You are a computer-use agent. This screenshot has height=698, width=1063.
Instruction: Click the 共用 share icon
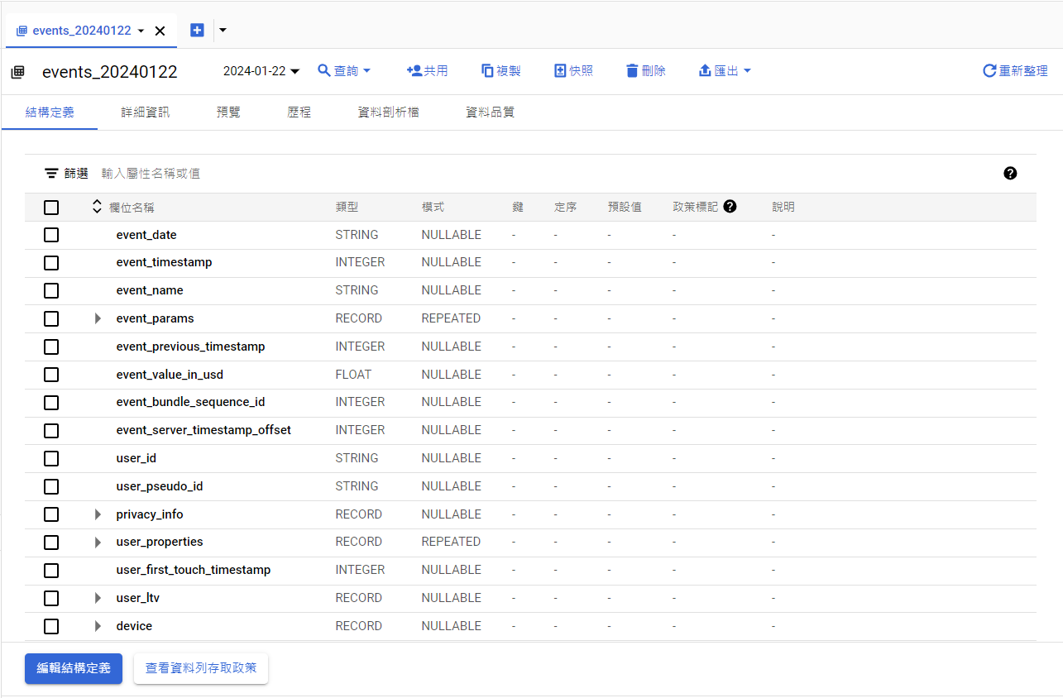click(x=414, y=71)
